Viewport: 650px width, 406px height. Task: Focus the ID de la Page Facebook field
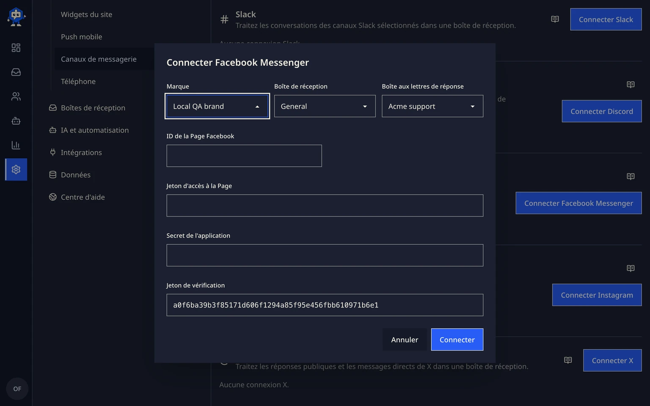tap(244, 156)
